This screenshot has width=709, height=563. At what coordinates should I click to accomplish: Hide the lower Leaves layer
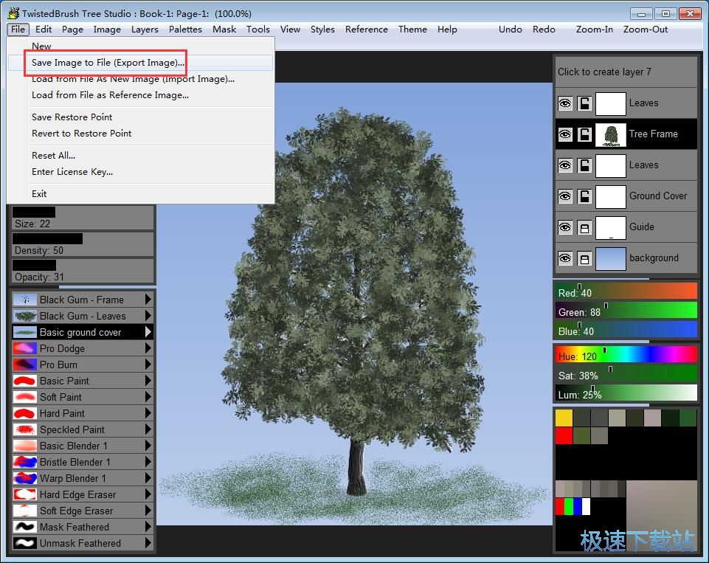pyautogui.click(x=565, y=165)
